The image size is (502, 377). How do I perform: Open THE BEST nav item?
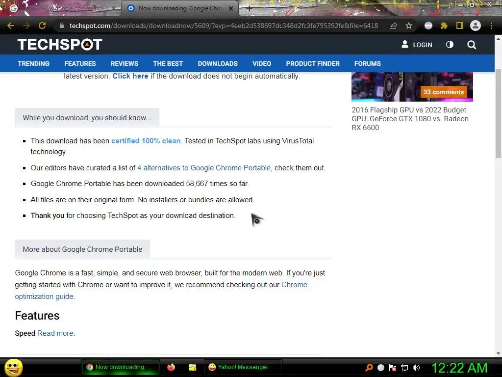(x=168, y=63)
